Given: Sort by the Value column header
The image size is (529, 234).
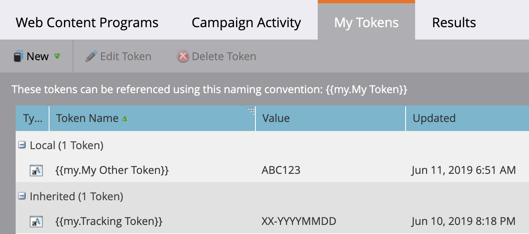Looking at the screenshot, I should point(276,118).
